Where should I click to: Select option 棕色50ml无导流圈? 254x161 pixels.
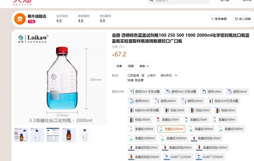[144, 110]
